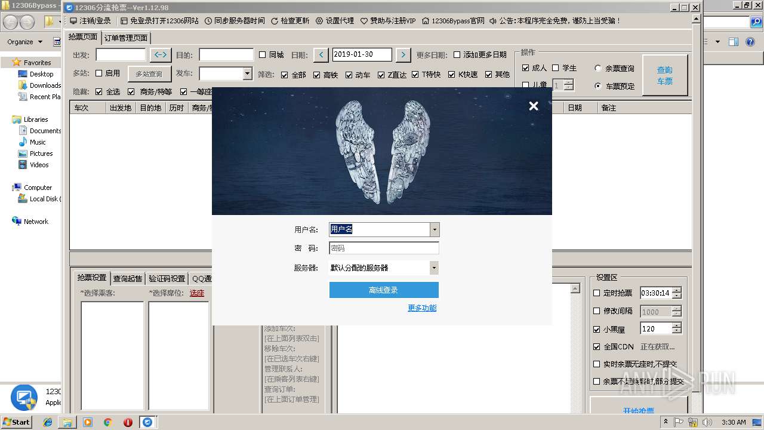The width and height of the screenshot is (764, 430).
Task: Click the 公告 speaker announcement item
Action: tap(554, 20)
